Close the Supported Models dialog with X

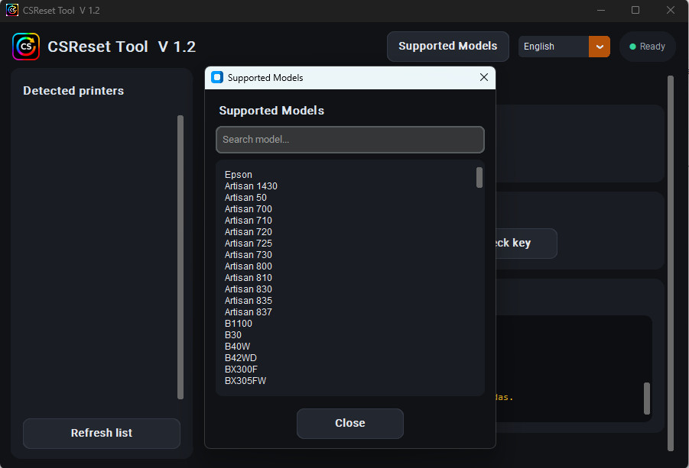tap(484, 77)
